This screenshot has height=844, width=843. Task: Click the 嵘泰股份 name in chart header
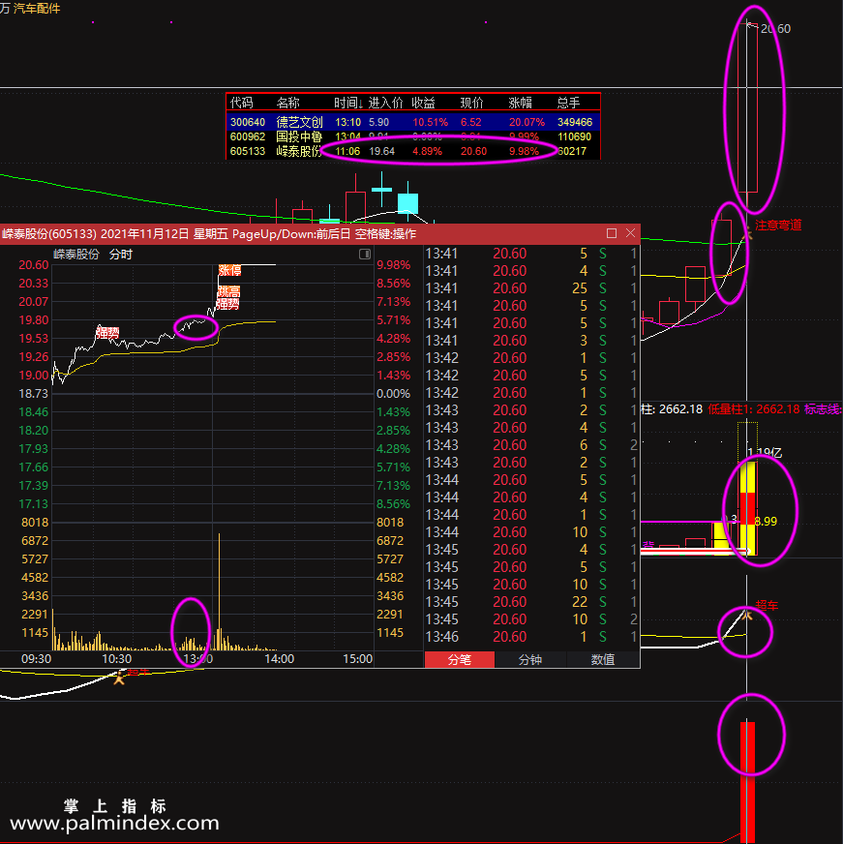click(75, 254)
